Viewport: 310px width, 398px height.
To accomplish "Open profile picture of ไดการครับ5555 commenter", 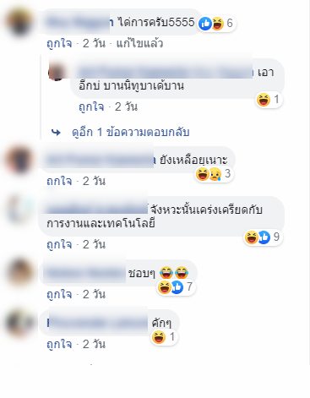I will coord(19,22).
